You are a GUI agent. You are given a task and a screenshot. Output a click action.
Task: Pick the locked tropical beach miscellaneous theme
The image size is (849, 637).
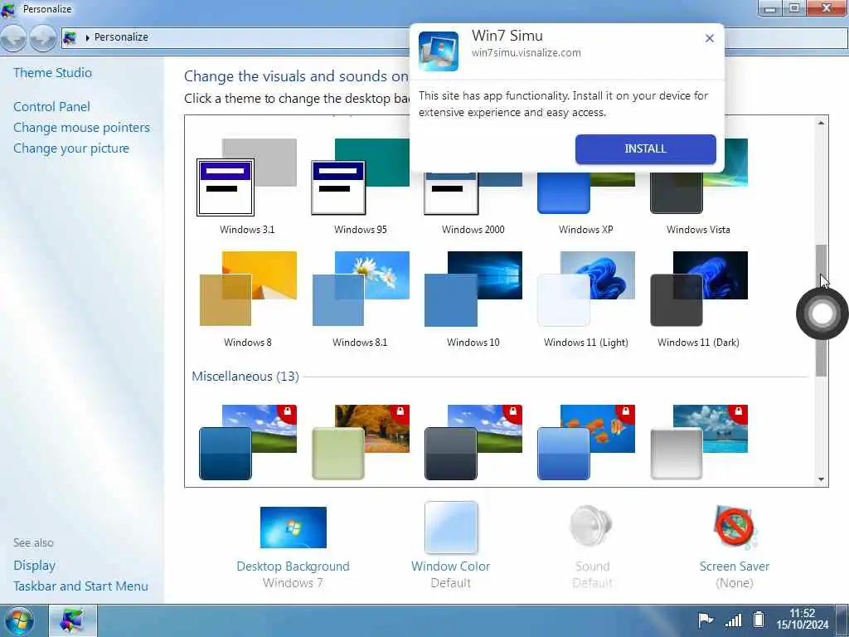(x=698, y=442)
